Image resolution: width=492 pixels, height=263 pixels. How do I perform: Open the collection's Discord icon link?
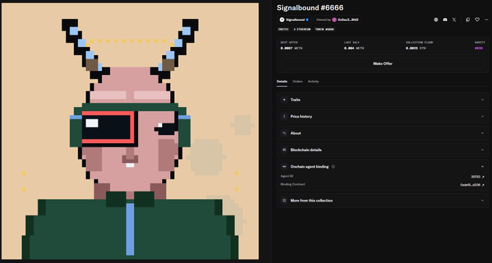click(x=445, y=20)
